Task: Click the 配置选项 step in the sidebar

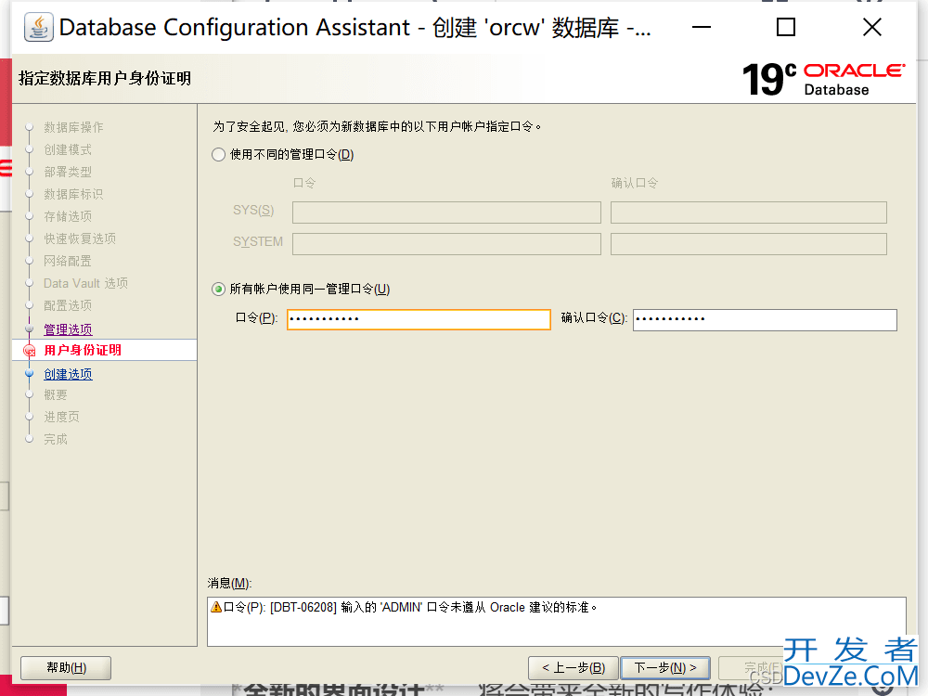Action: [68, 305]
